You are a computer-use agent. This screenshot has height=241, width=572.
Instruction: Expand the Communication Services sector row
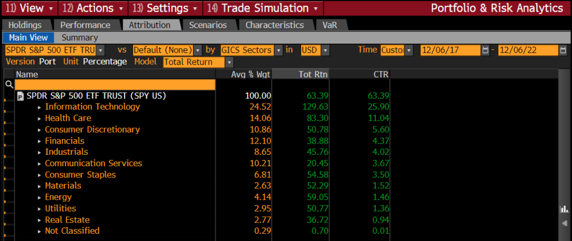(x=40, y=164)
